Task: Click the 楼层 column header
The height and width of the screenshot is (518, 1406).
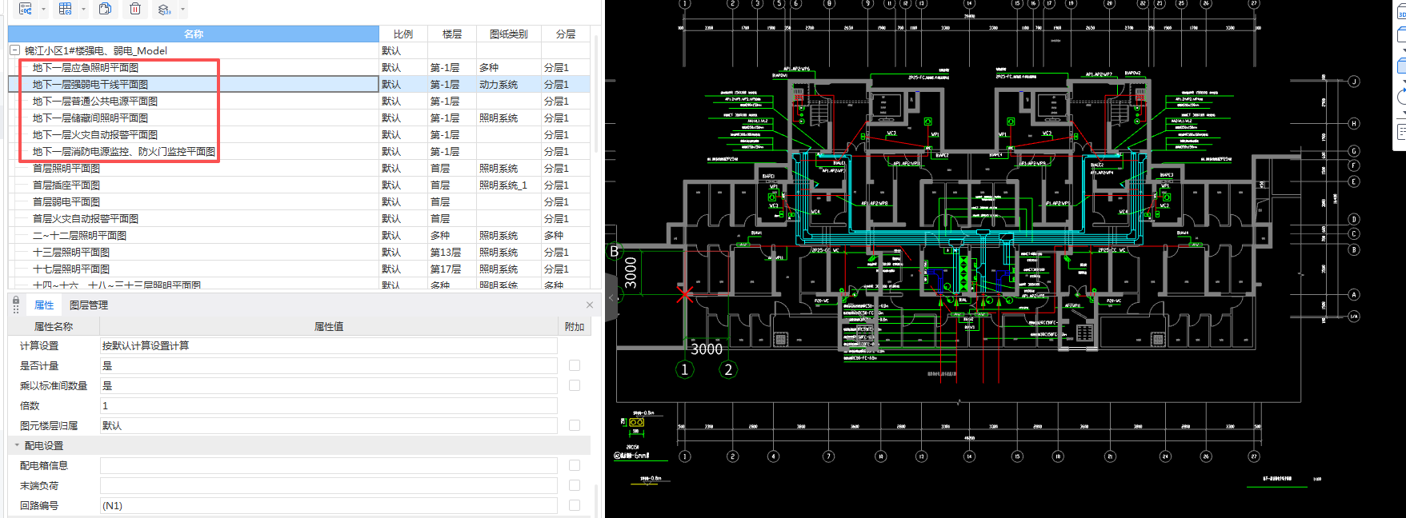Action: pos(452,34)
